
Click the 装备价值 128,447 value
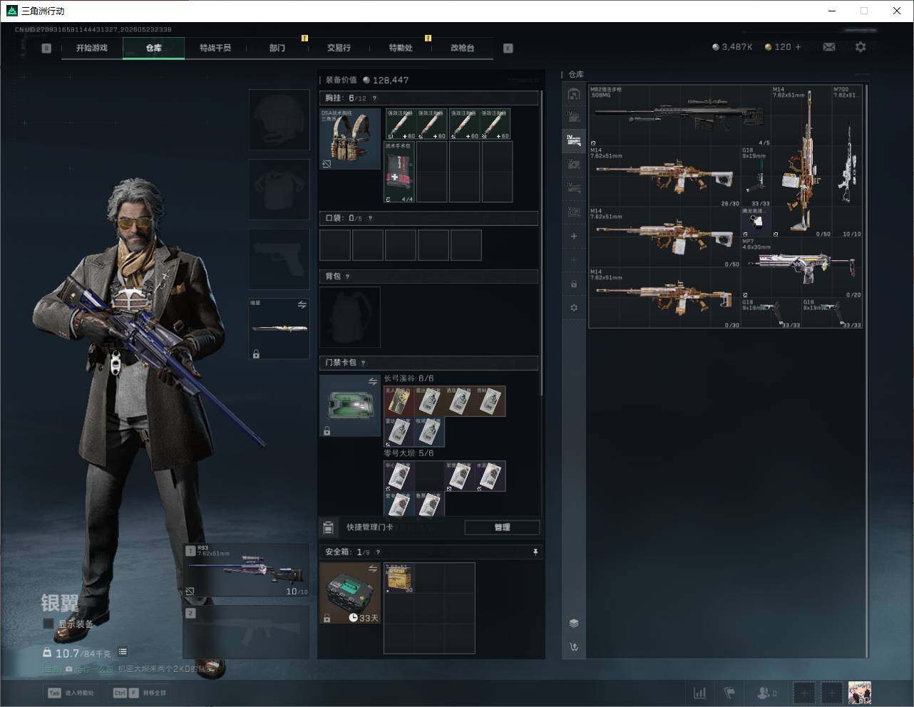(367, 80)
